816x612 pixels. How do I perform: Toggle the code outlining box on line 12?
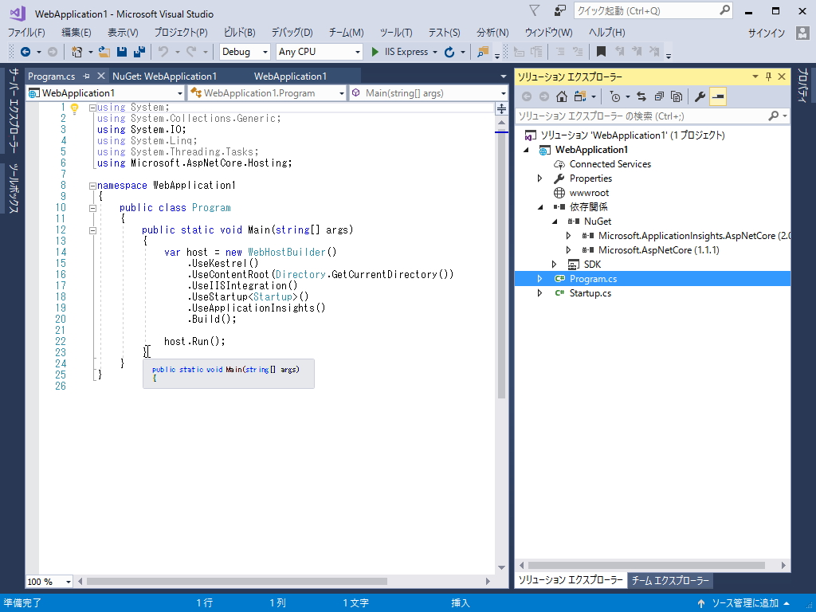coord(92,229)
